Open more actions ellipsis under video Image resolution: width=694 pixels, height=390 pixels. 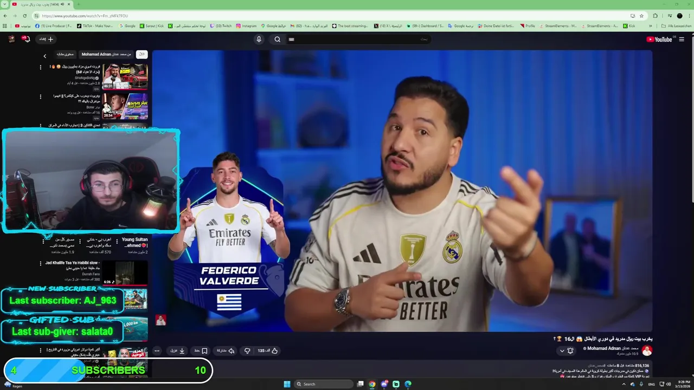click(157, 350)
